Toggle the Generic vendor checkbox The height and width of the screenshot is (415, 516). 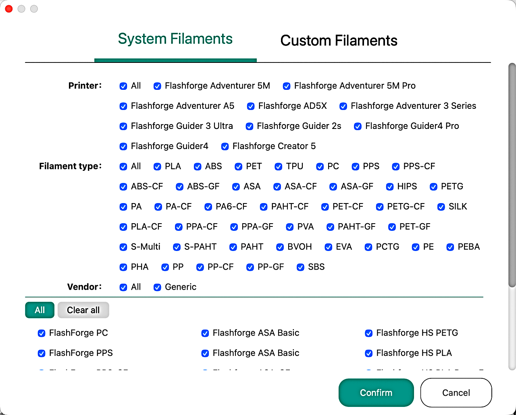(x=157, y=287)
